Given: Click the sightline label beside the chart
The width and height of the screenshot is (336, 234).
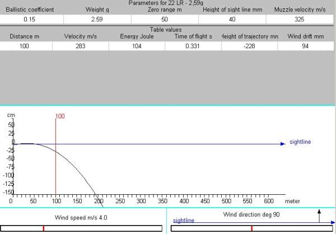Looking at the screenshot, I should [x=299, y=142].
